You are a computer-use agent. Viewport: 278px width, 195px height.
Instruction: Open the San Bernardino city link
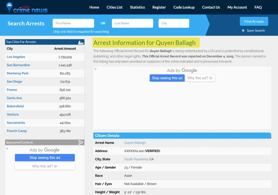point(18,65)
